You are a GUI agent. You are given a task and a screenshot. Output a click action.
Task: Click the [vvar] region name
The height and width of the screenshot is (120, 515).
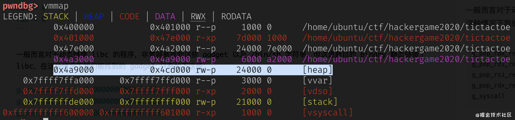click(317, 81)
